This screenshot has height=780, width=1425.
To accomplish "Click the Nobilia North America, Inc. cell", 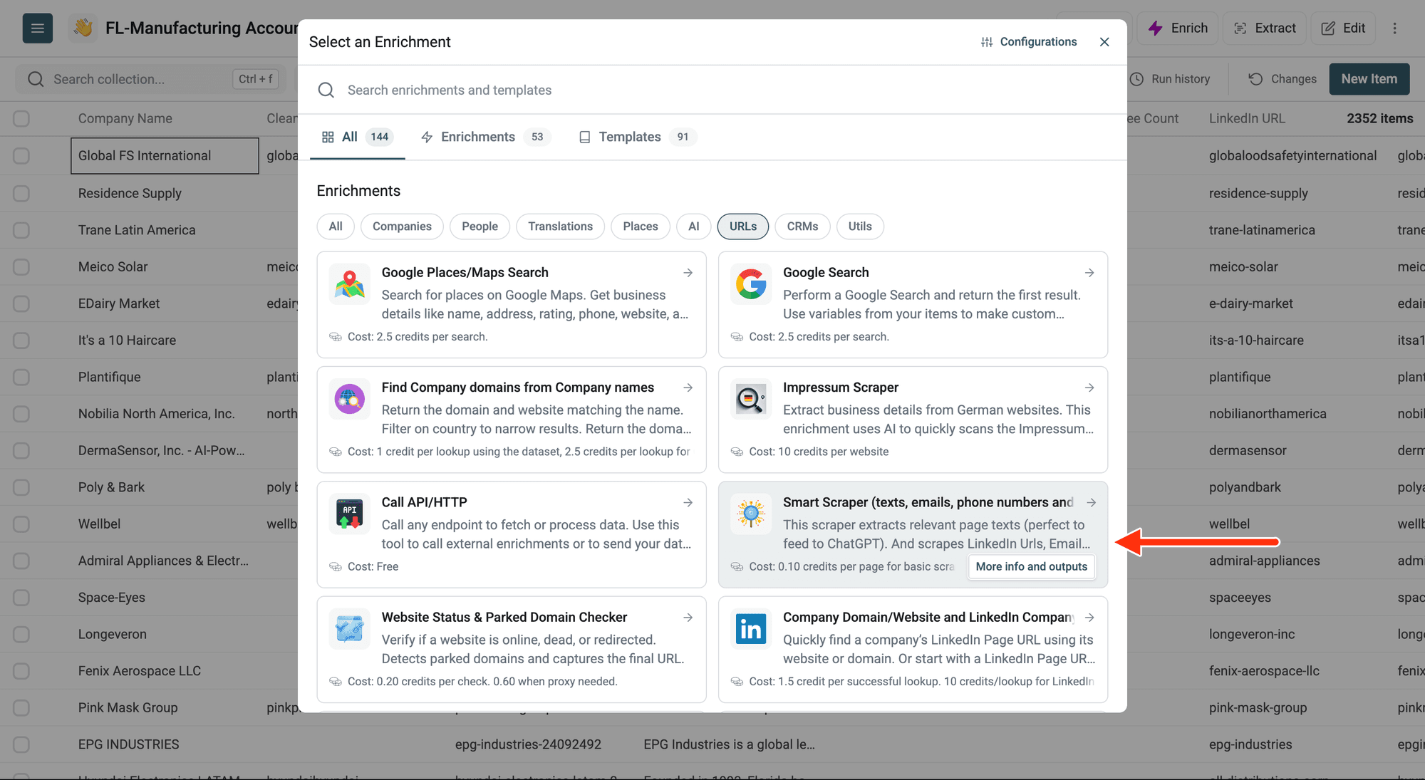I will coord(157,414).
